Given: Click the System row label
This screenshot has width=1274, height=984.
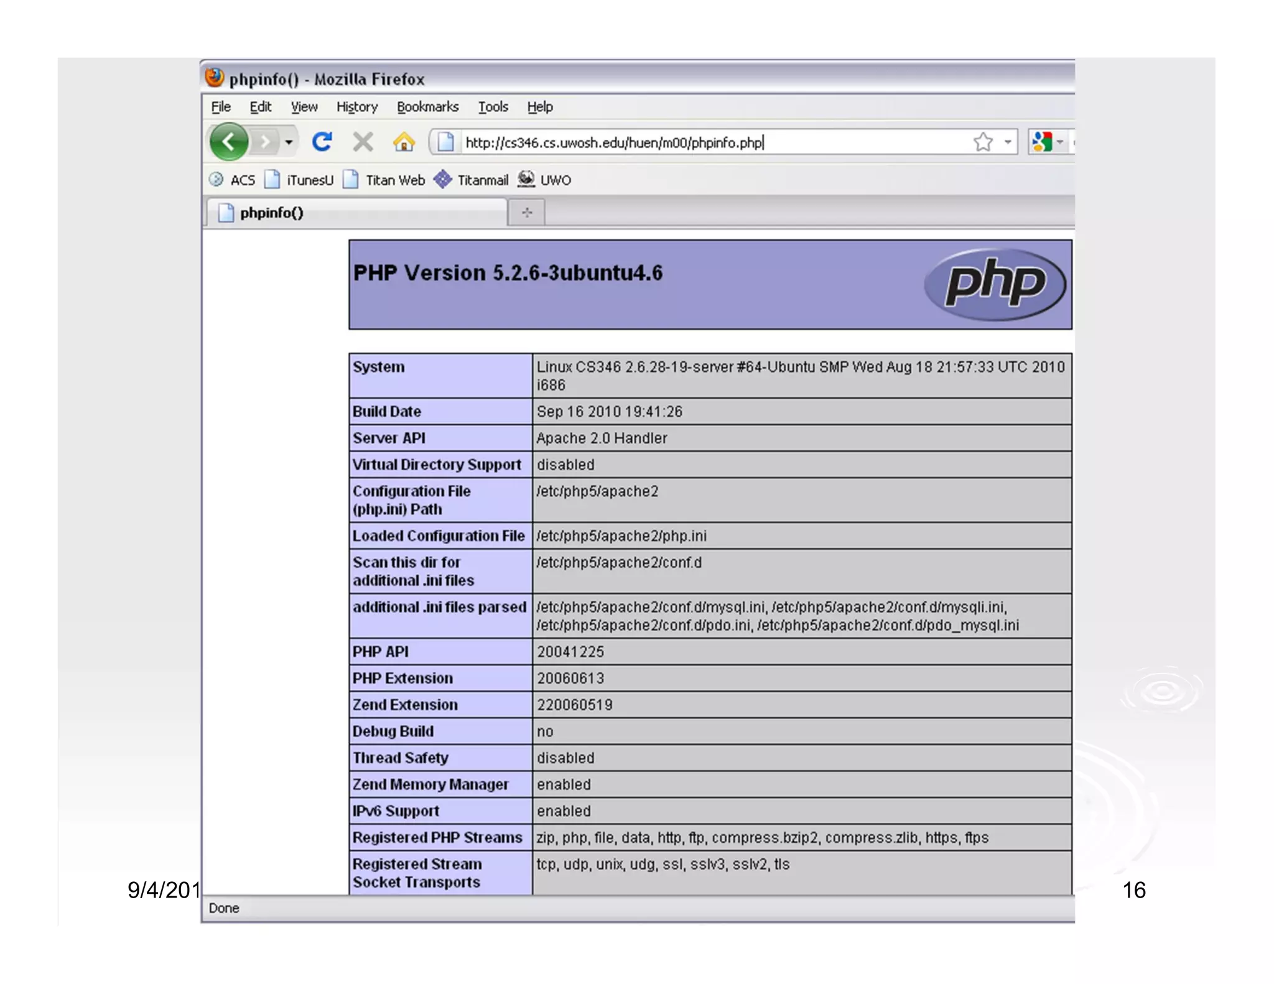Looking at the screenshot, I should click(379, 367).
